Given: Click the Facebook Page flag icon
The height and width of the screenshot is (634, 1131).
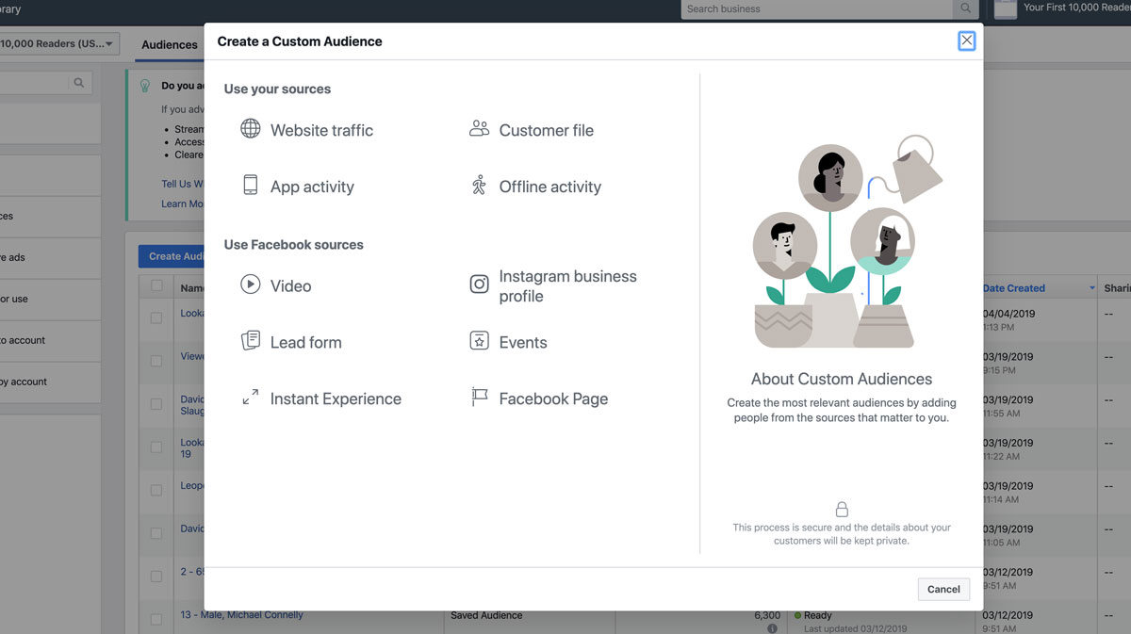Looking at the screenshot, I should pos(479,398).
